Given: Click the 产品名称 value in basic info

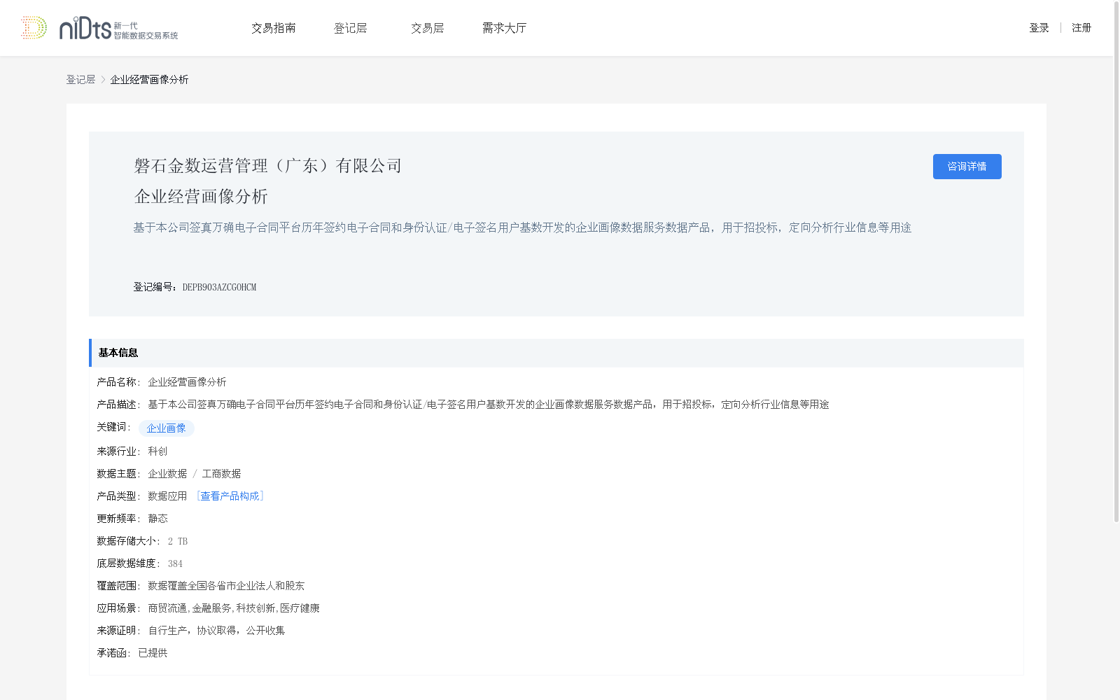Looking at the screenshot, I should (x=187, y=382).
